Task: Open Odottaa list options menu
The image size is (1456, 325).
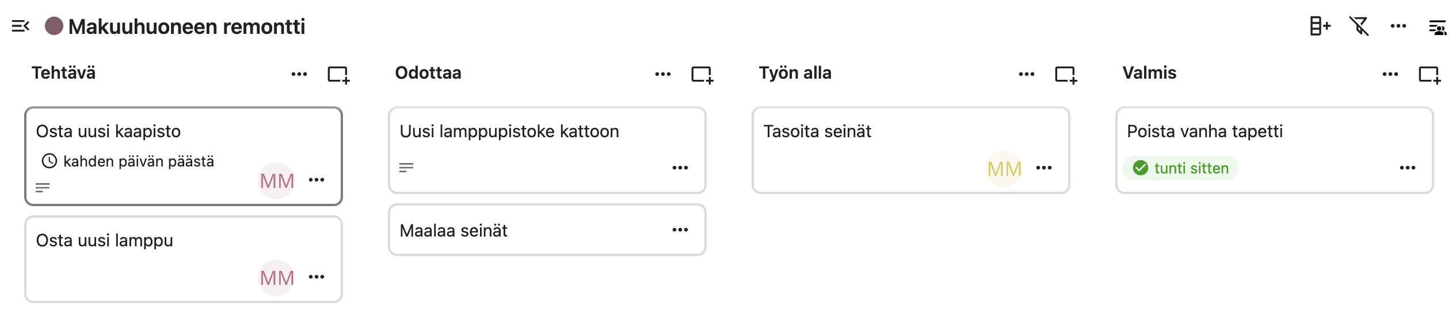Action: [663, 75]
